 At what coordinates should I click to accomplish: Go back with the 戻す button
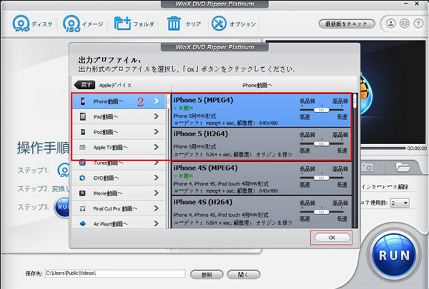click(x=85, y=85)
